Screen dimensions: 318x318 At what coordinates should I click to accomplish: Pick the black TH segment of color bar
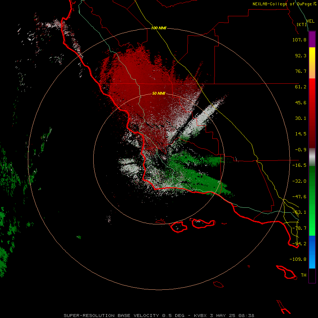point(312,276)
